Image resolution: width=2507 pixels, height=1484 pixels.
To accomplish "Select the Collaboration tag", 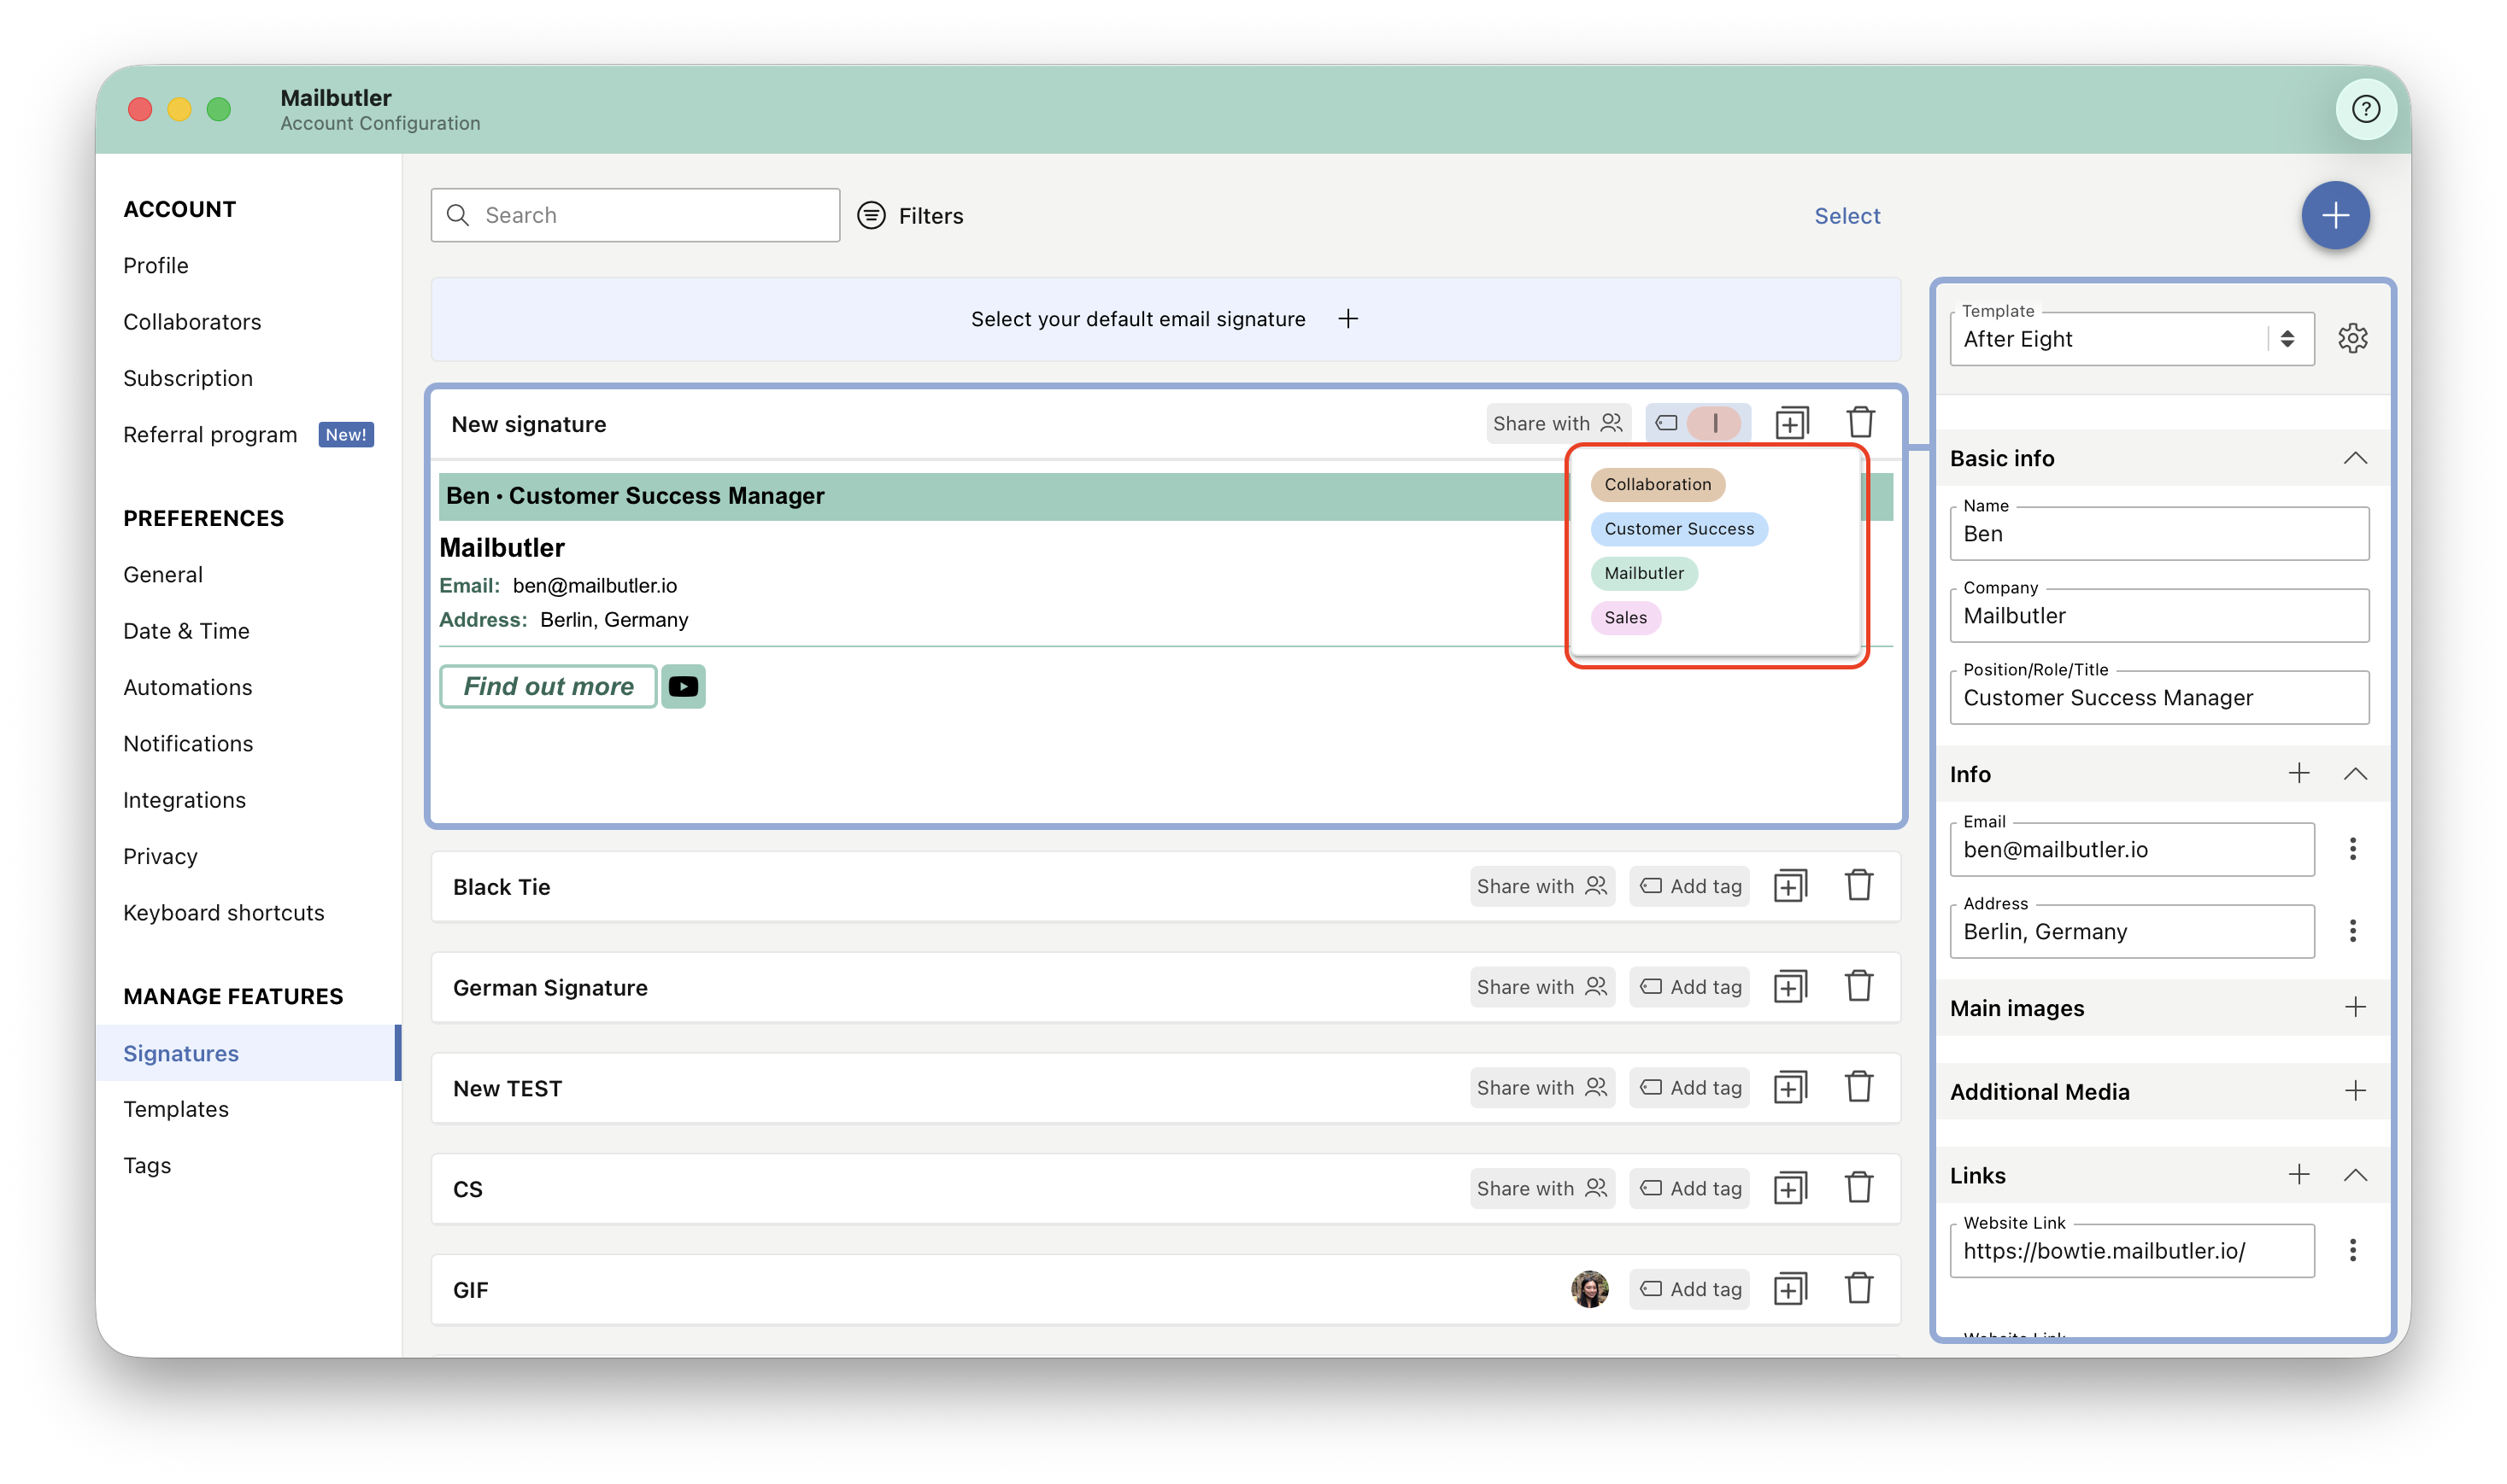I will tap(1658, 484).
